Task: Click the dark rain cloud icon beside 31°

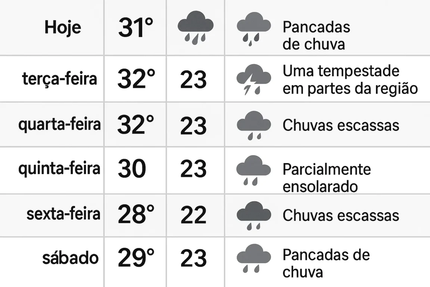Action: point(196,28)
